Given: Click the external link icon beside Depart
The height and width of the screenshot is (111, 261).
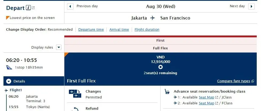Looking at the screenshot, I should click(33, 8).
